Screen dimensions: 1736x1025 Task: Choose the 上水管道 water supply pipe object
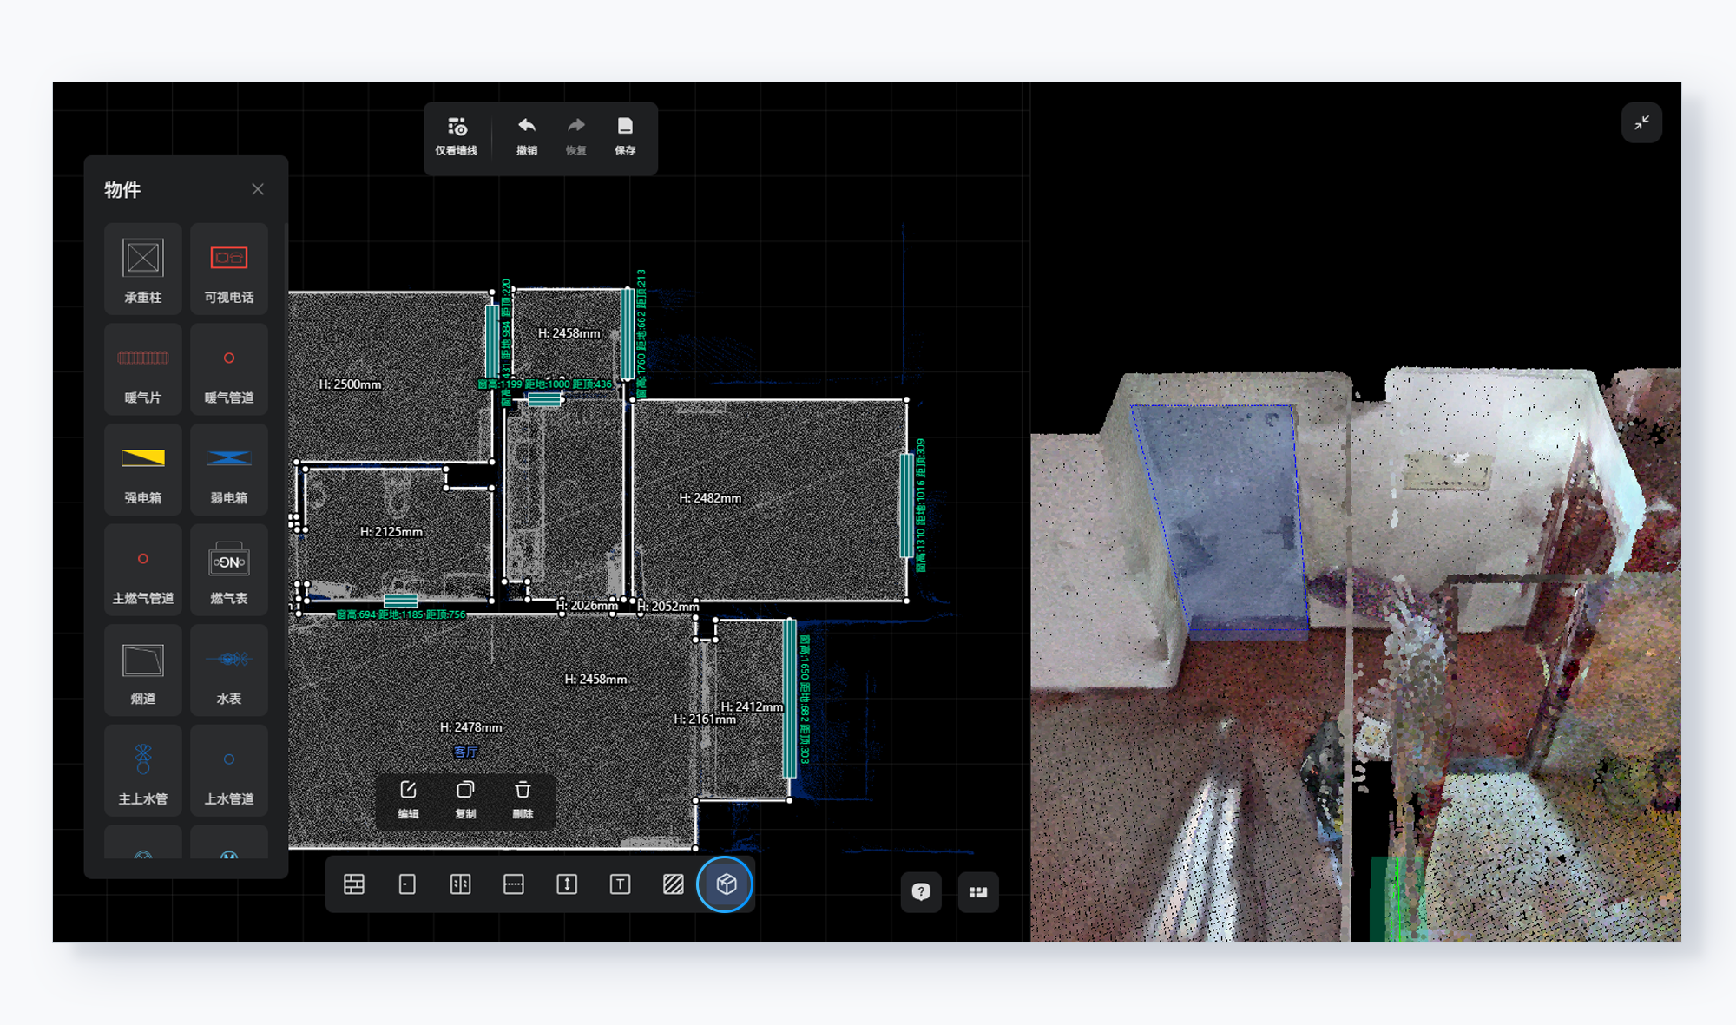pyautogui.click(x=229, y=770)
